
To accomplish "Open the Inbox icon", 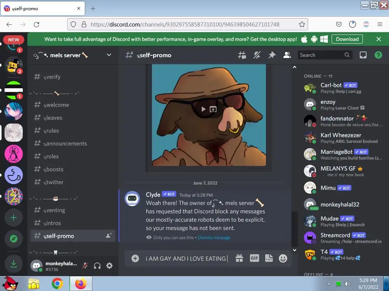I will pyautogui.click(x=363, y=55).
